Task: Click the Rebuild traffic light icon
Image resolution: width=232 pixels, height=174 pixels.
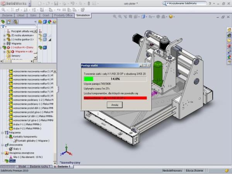Action: pos(89,3)
